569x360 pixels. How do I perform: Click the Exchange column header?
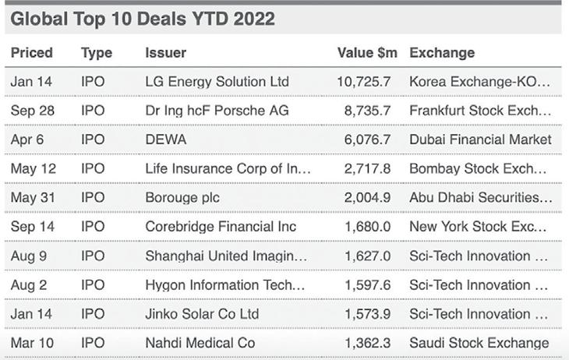442,53
